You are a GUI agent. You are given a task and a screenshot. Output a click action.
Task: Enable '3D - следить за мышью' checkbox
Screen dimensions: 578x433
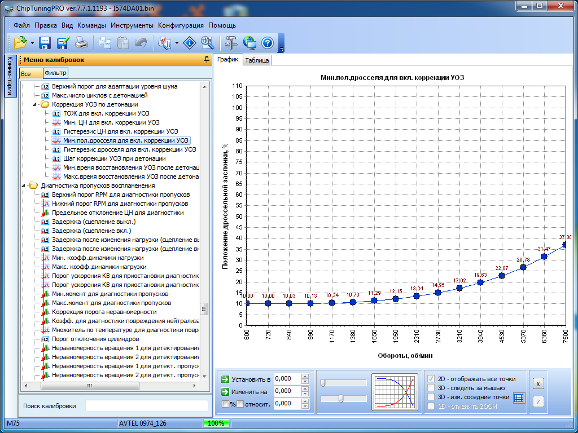[432, 388]
